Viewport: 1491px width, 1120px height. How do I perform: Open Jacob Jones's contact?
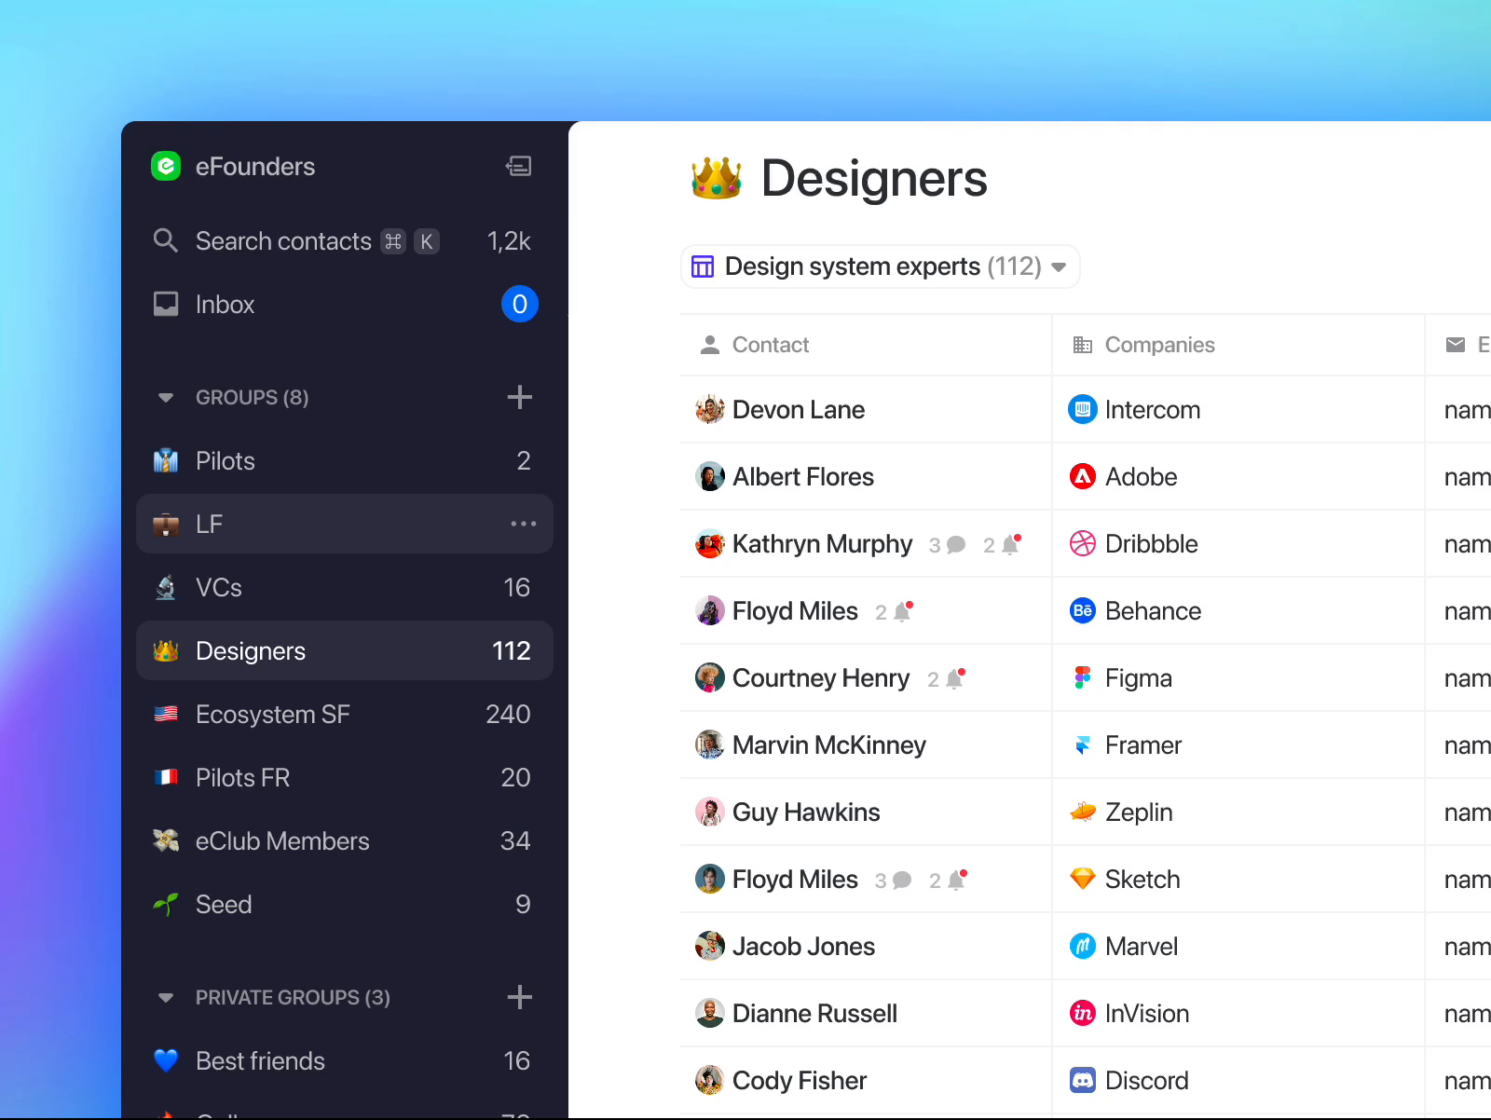coord(803,947)
